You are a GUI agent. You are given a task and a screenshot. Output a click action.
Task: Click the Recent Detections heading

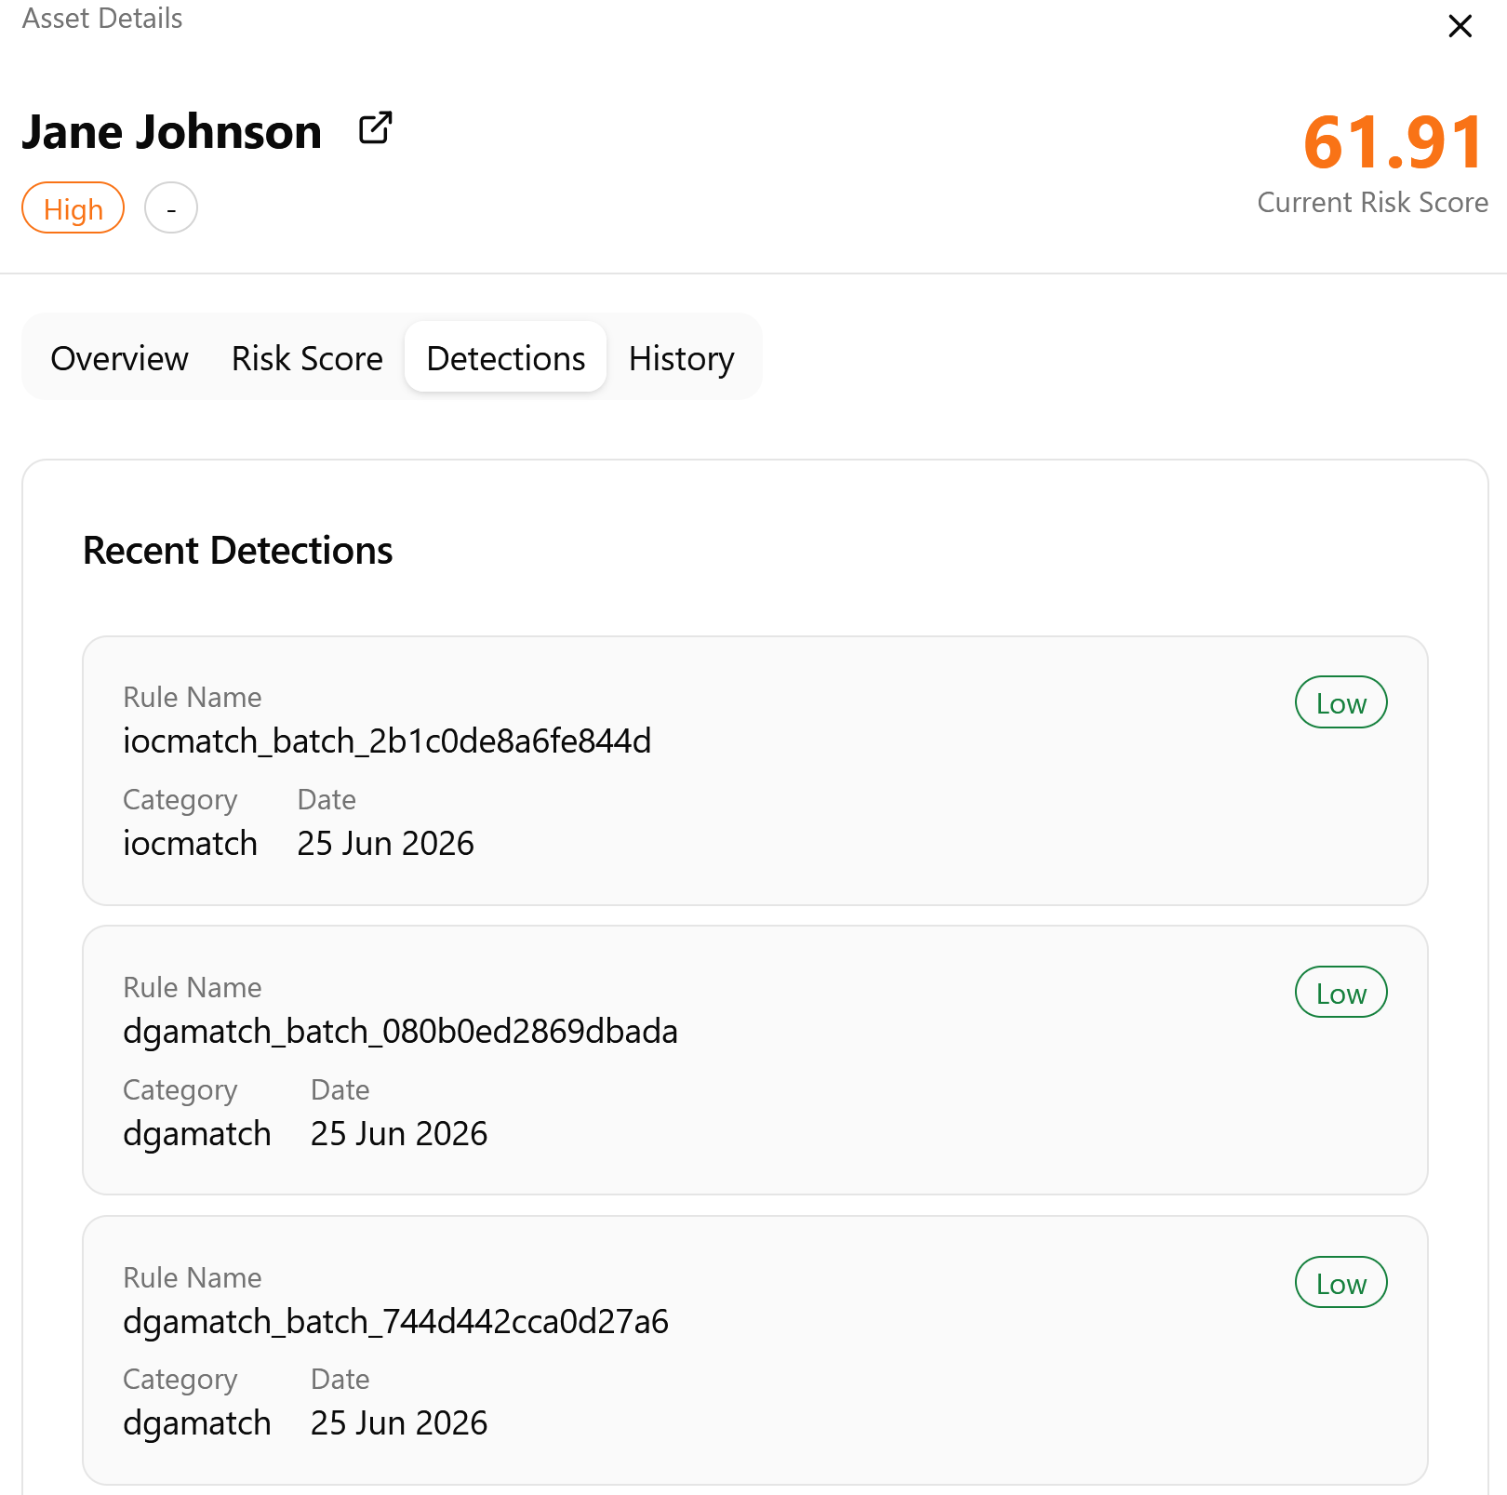pyautogui.click(x=238, y=551)
